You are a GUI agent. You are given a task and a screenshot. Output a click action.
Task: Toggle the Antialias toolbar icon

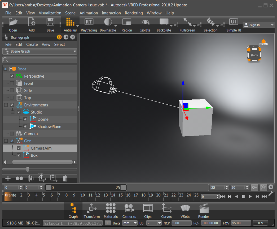(x=70, y=22)
